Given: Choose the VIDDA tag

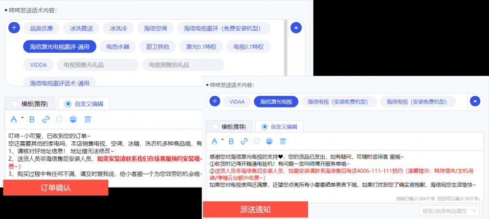Looking at the screenshot, I should pyautogui.click(x=38, y=65).
